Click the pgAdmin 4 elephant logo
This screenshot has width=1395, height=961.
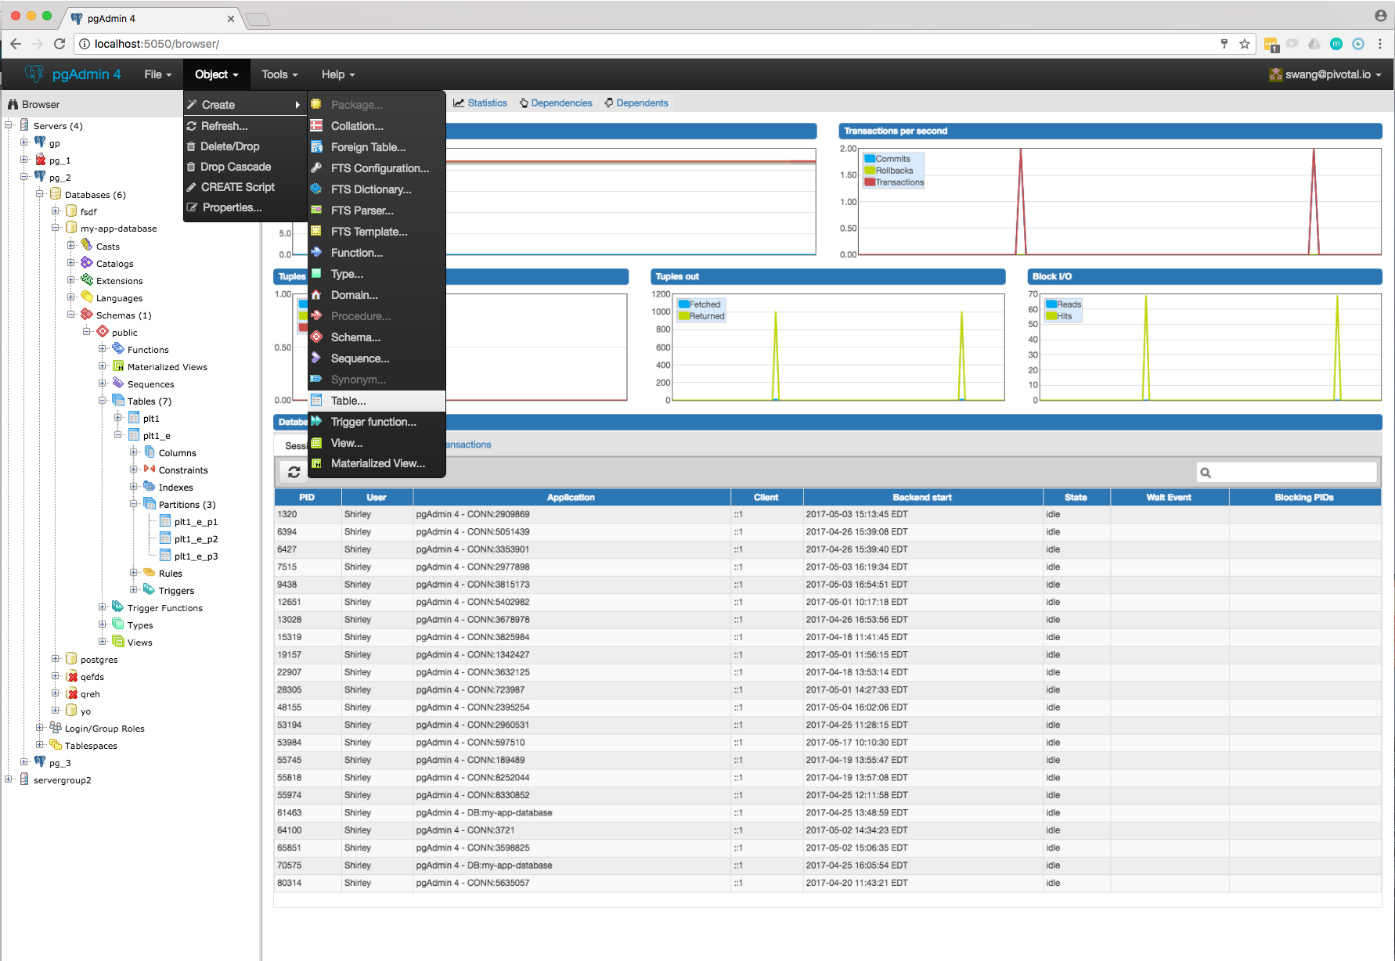[34, 74]
